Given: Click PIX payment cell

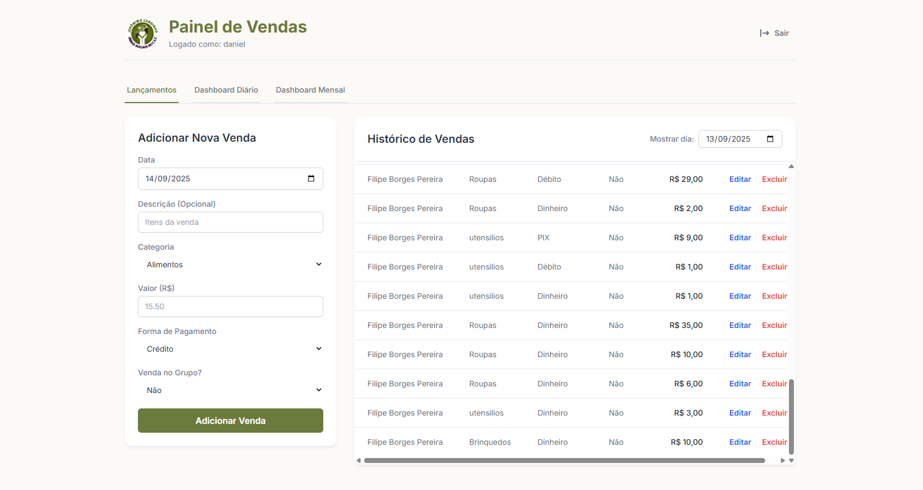Looking at the screenshot, I should click(x=543, y=238).
